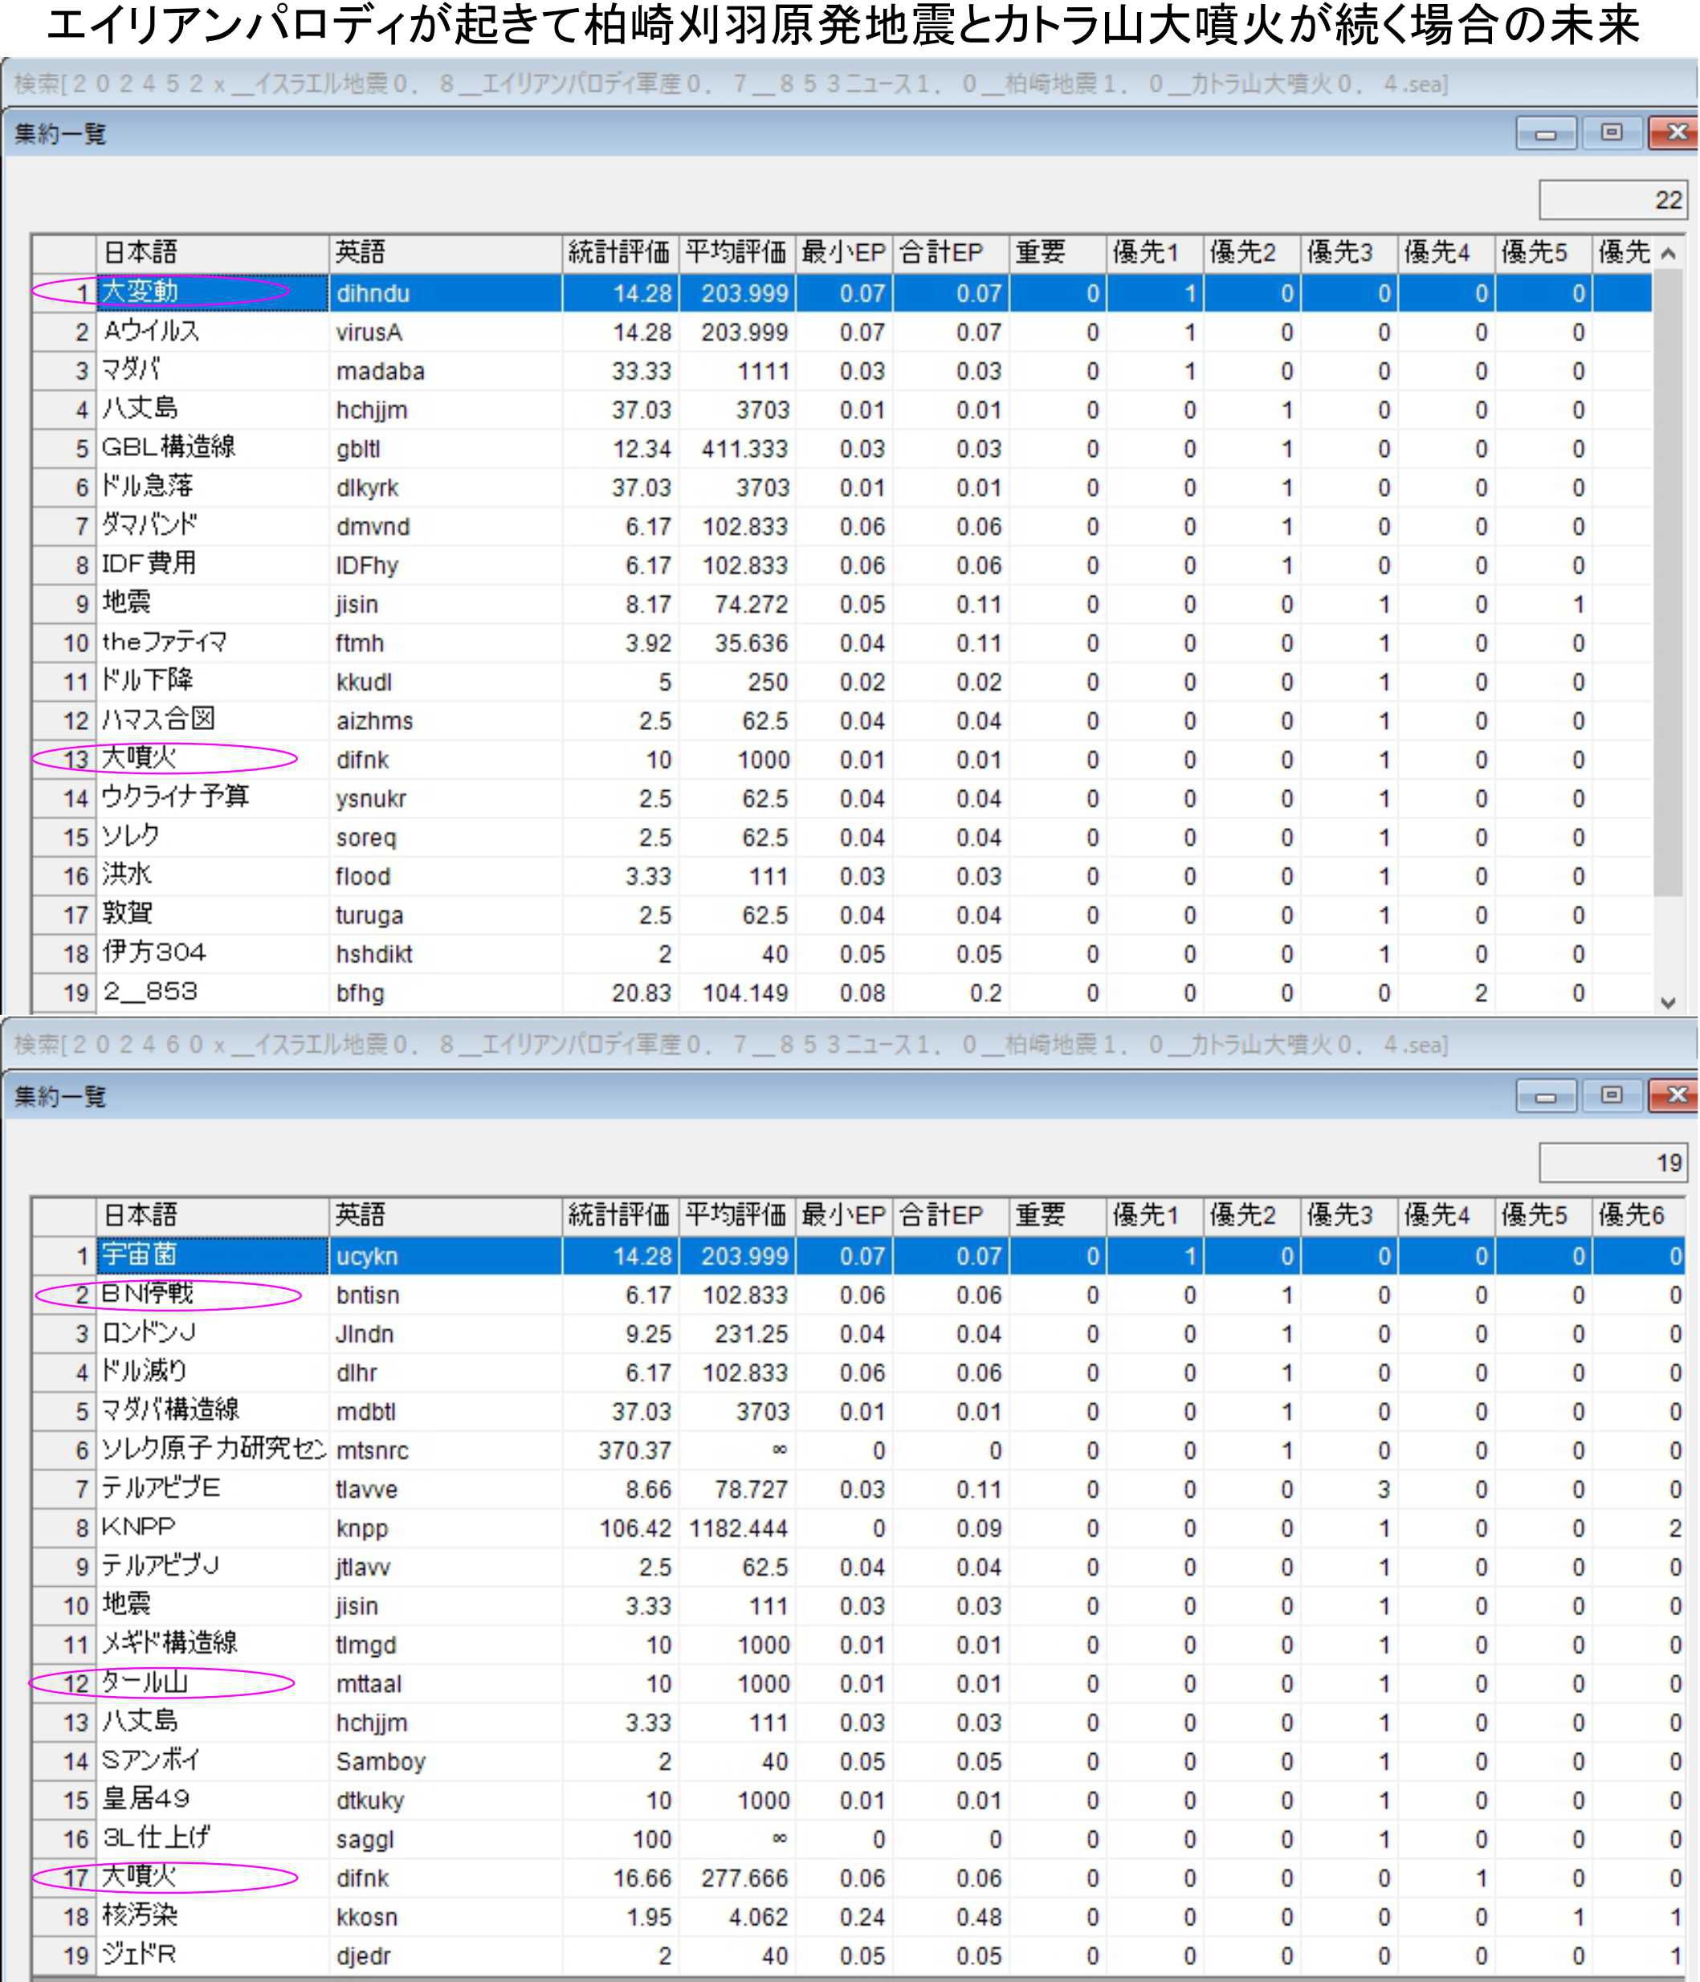The width and height of the screenshot is (1700, 1982).
Task: Minimize the lower 集約一覧 window
Action: [1546, 1096]
